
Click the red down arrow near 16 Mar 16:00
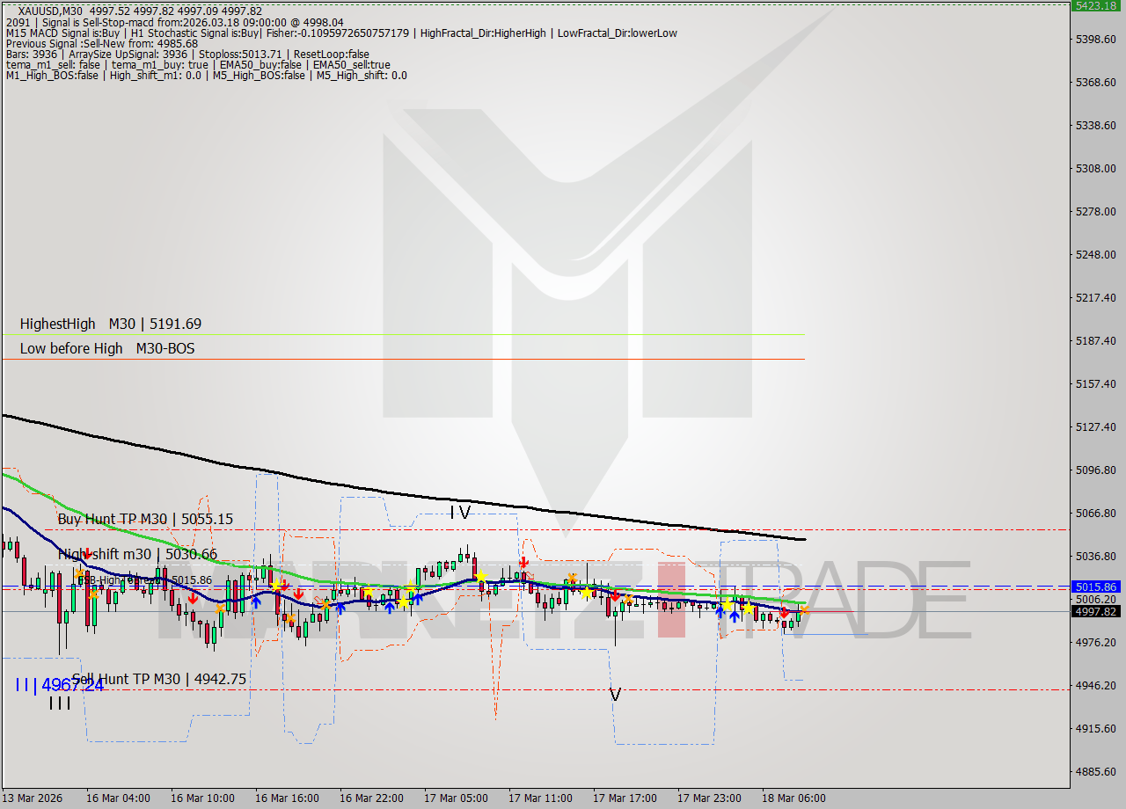pyautogui.click(x=299, y=595)
